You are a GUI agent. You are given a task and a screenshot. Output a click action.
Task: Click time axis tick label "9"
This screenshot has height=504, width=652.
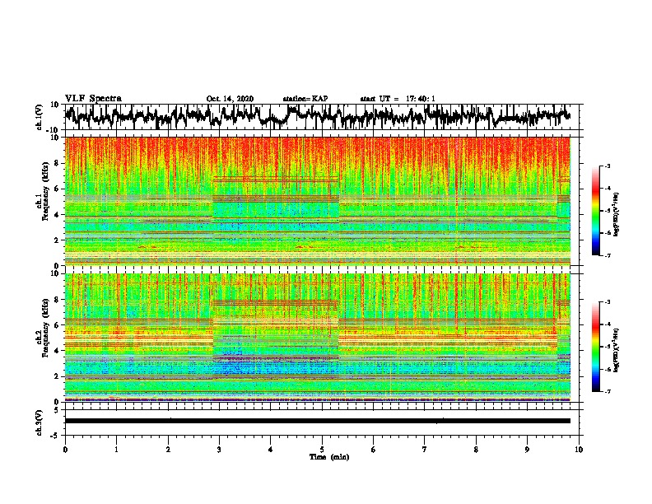[x=527, y=450]
